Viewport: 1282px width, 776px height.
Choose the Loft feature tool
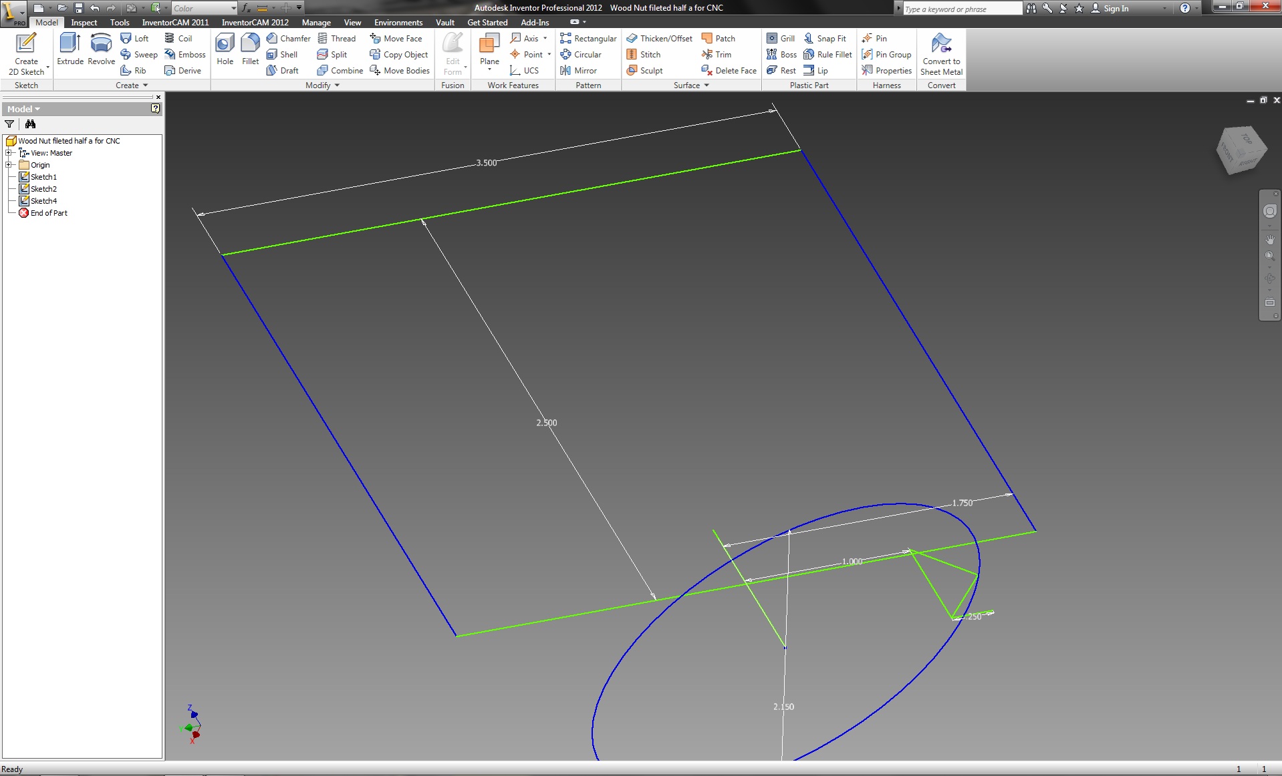[x=134, y=38]
